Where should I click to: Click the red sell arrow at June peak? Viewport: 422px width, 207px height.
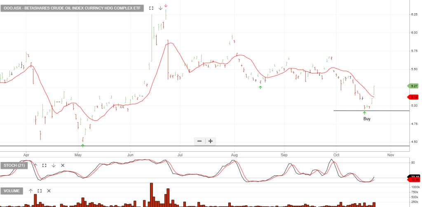[x=166, y=5]
